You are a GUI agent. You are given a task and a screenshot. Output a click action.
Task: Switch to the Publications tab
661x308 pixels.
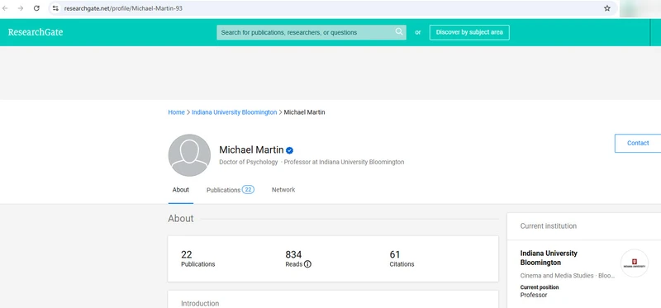coord(231,190)
